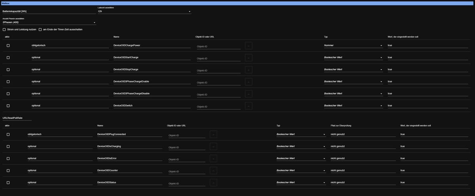
Task: Check aktiv for DeviceOIDPlugConnected
Action: tap(8, 134)
